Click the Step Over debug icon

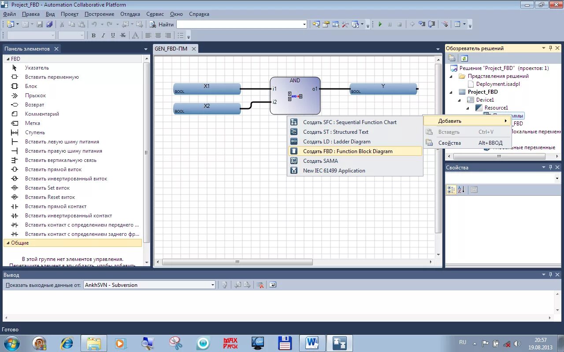tap(432, 25)
